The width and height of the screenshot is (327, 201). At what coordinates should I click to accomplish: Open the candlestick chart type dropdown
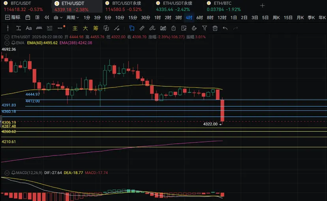58,18
